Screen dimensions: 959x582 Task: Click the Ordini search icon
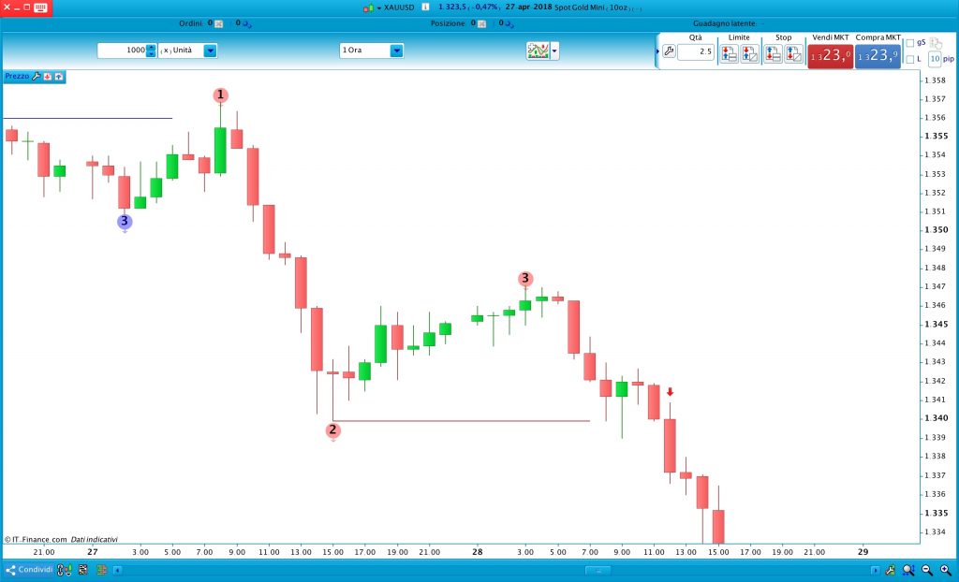coord(246,23)
